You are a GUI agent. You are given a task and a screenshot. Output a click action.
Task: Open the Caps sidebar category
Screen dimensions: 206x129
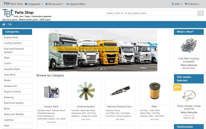[17, 126]
